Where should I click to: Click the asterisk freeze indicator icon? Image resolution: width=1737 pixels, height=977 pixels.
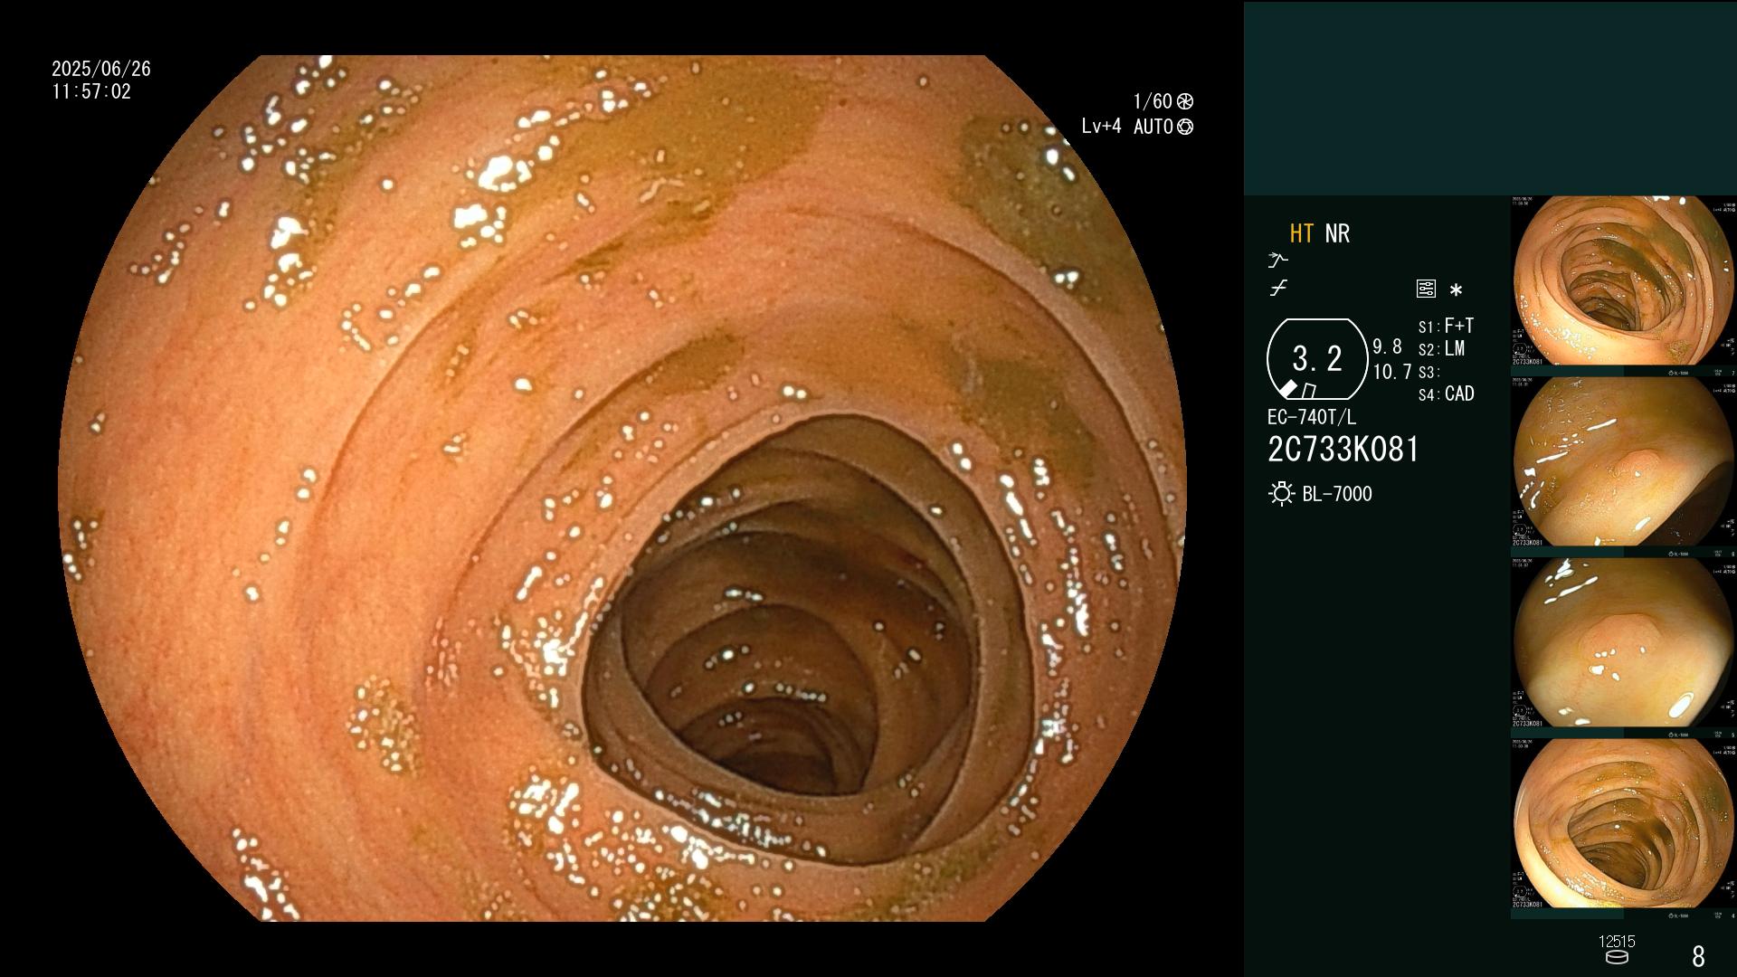click(x=1456, y=290)
